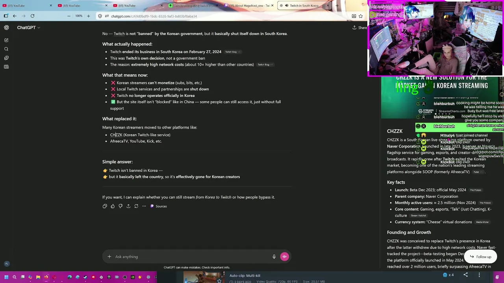Open the Twitch Blog citation after February 27

[x=232, y=52]
